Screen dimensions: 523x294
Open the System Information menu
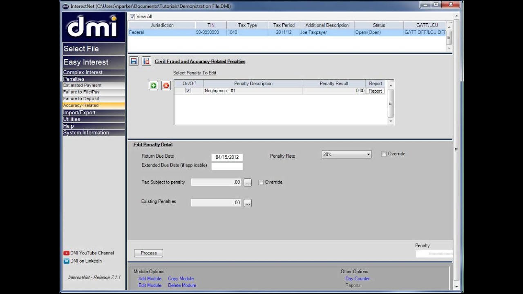[x=94, y=133]
